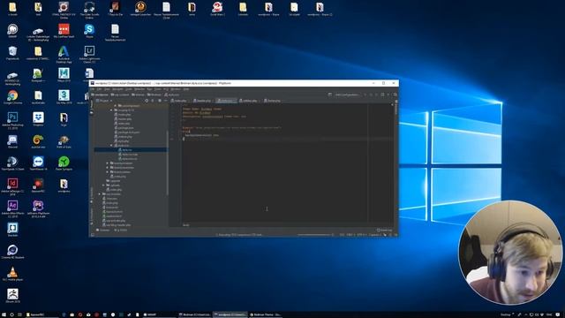The width and height of the screenshot is (565, 318).
Task: Open the Project view dropdown in PhpStorm
Action: [x=104, y=101]
